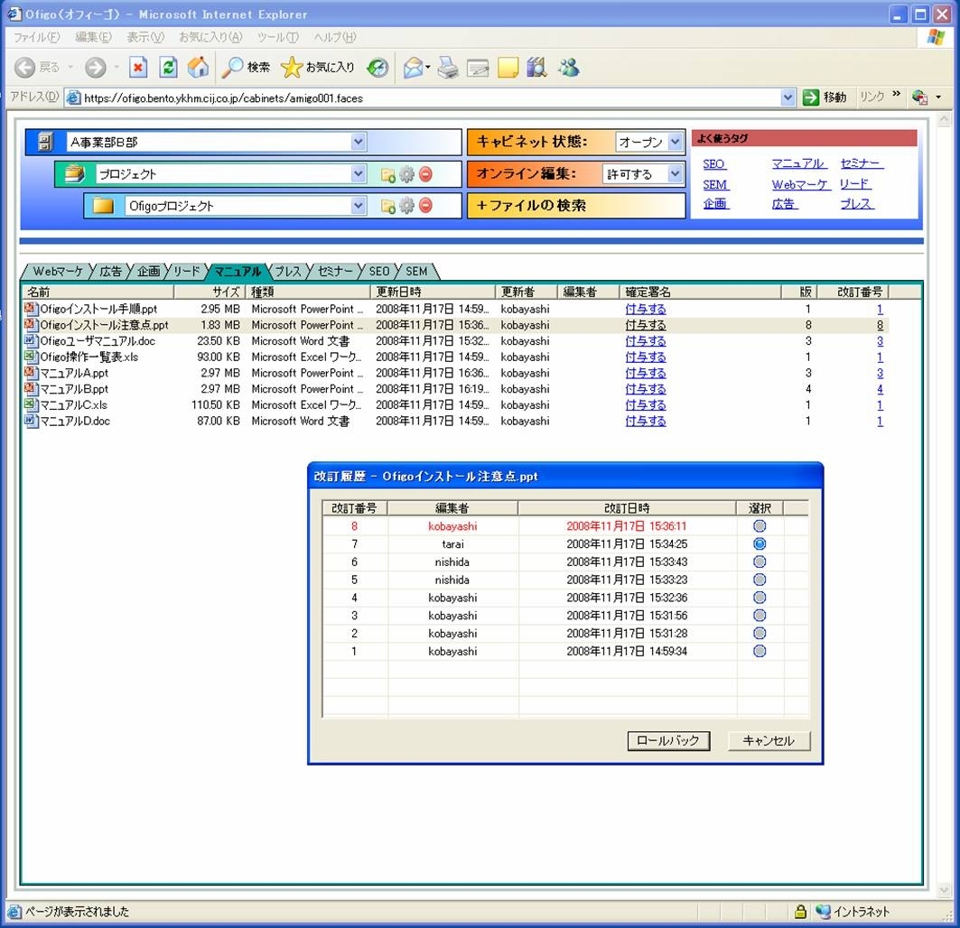Viewport: 960px width, 928px height.
Task: Open revision number link 4 for マニュアルB.ppt
Action: 880,389
